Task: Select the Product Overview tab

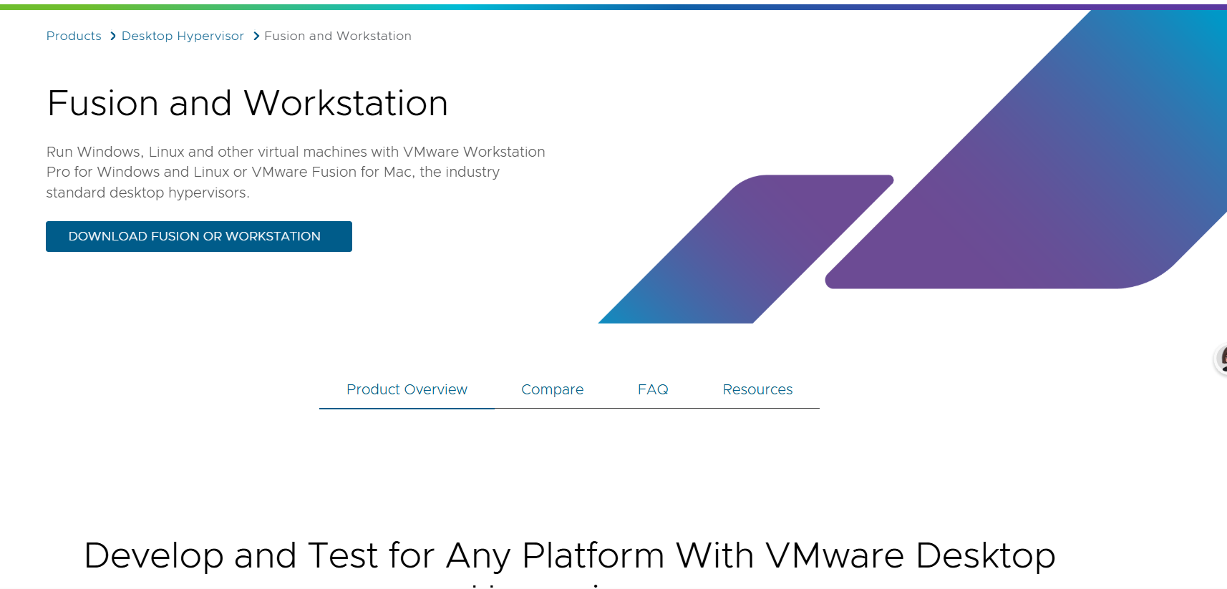Action: (407, 389)
